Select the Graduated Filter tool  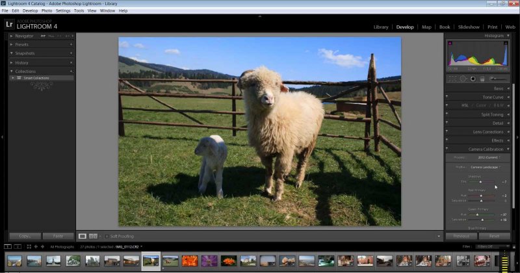[x=482, y=79]
